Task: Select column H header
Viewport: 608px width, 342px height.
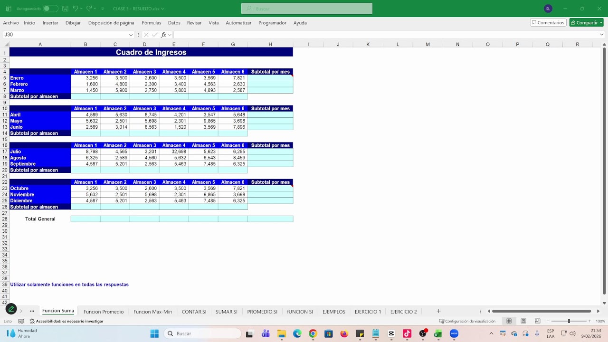Action: tap(270, 44)
